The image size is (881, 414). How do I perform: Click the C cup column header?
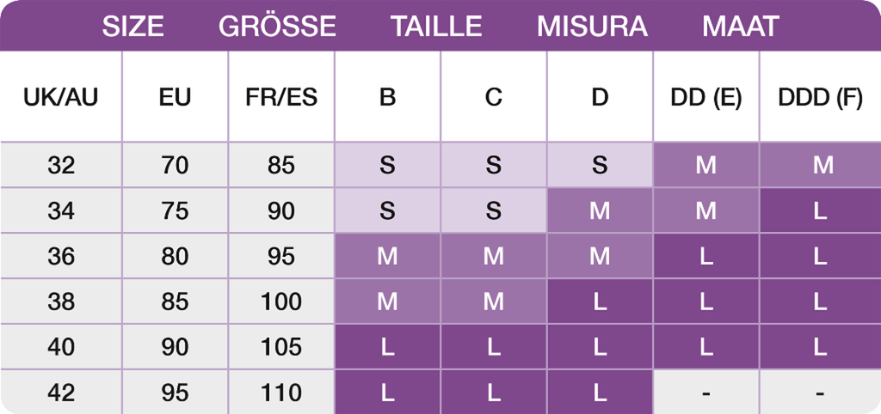click(493, 97)
